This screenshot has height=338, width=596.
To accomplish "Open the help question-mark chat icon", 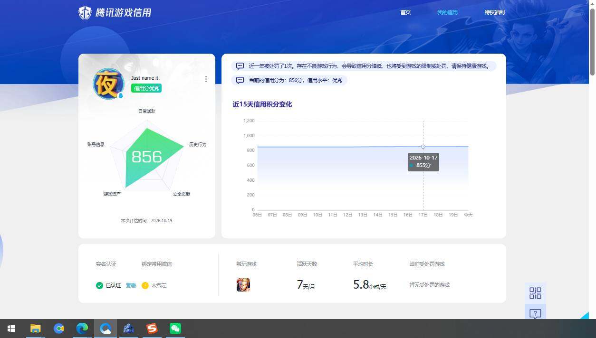I will pos(535,314).
